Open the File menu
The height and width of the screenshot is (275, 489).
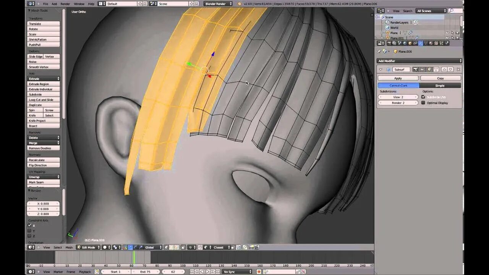pos(45,4)
